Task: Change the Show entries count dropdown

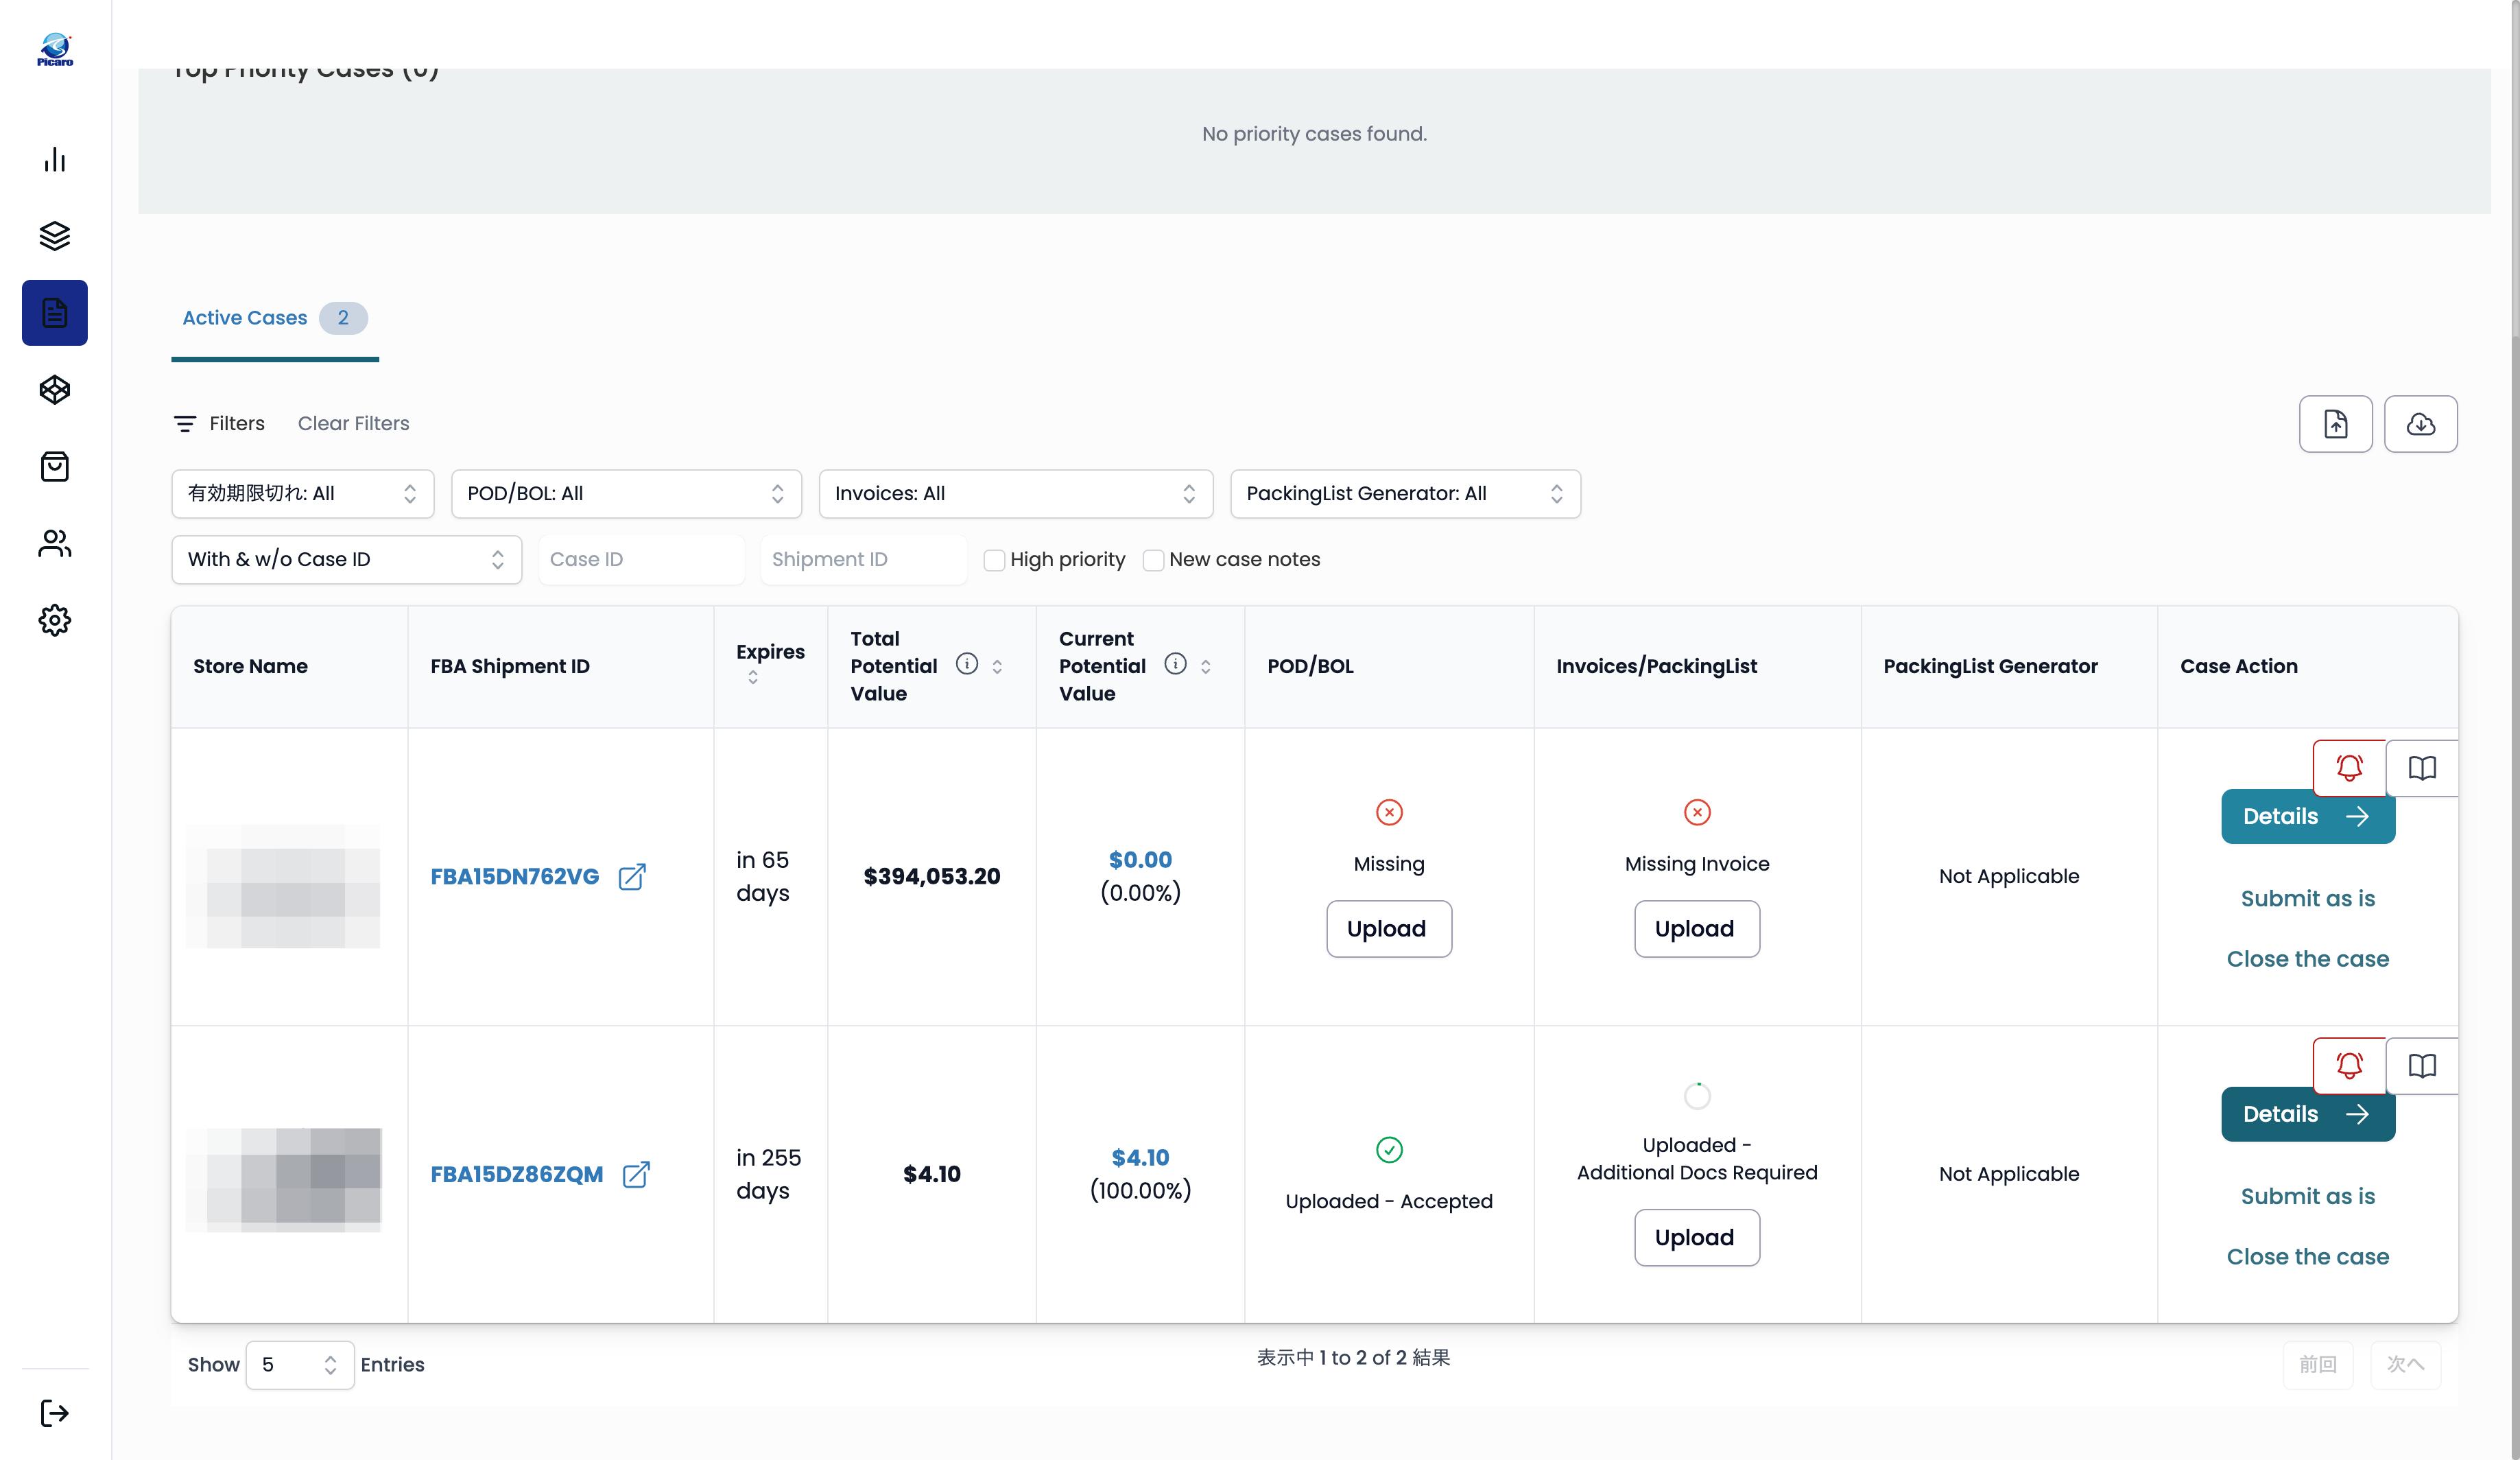Action: point(300,1365)
